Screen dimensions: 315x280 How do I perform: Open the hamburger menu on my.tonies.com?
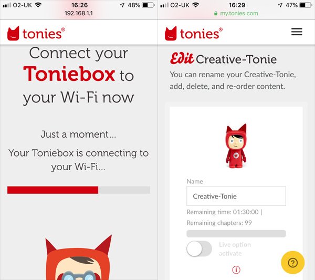click(297, 32)
